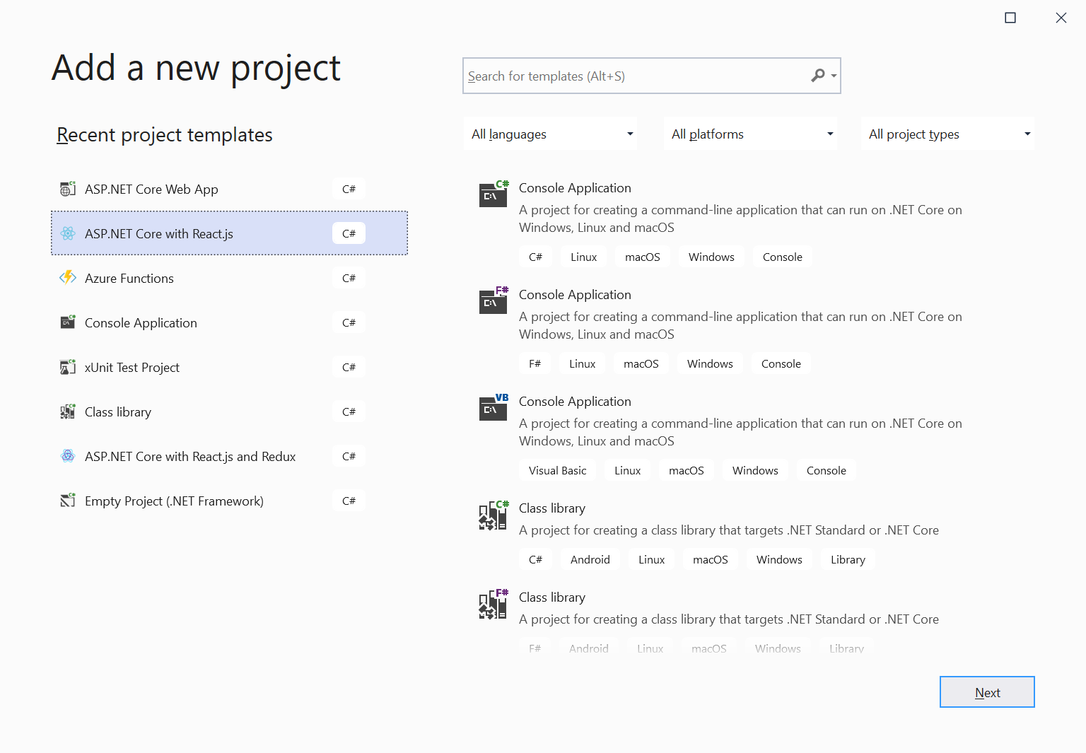Screen dimensions: 1086x753
Task: Open the All platforms dropdown
Action: 749,134
